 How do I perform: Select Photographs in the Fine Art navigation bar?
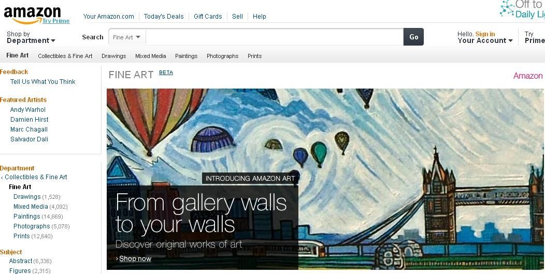222,56
